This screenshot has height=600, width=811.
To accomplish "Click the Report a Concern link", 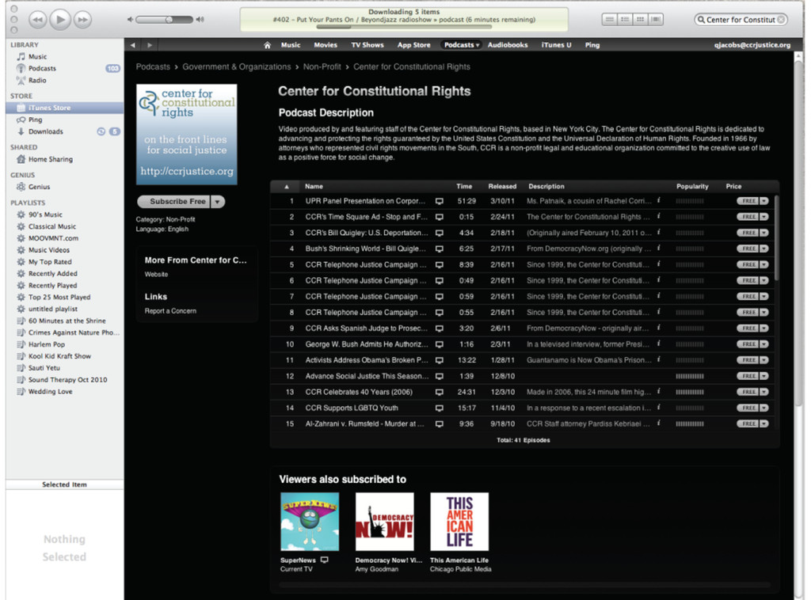I will click(170, 311).
